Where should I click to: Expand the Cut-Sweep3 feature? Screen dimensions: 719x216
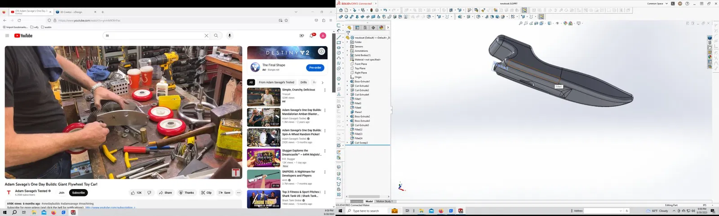[x=347, y=143]
